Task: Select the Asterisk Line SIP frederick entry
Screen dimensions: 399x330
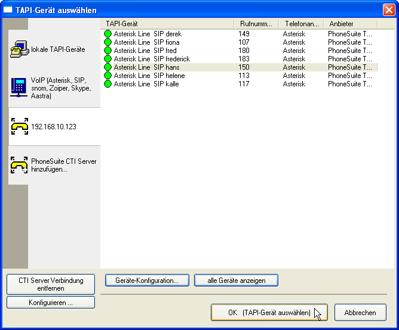Action: pos(152,59)
